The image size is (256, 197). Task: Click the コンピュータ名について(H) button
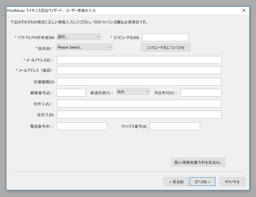point(165,48)
